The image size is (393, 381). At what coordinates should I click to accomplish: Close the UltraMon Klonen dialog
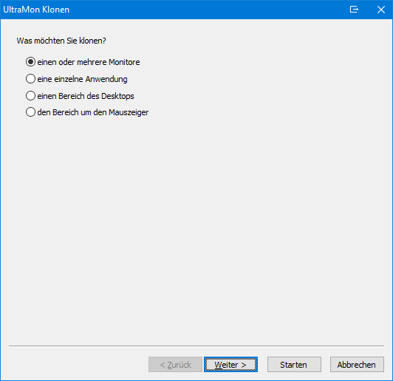point(381,10)
